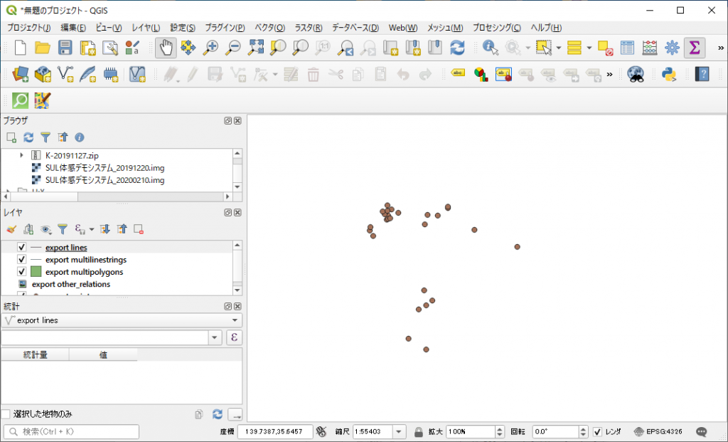Click the Zoom In magnifier tool
The height and width of the screenshot is (442, 728).
(x=210, y=48)
